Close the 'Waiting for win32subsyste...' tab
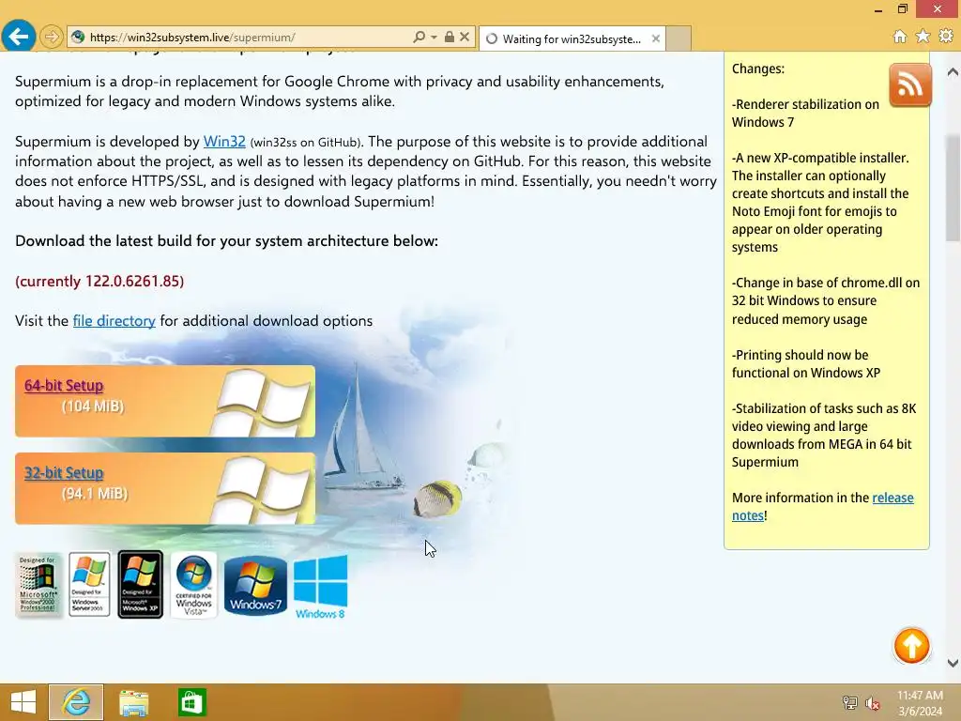The image size is (961, 721). tap(656, 38)
